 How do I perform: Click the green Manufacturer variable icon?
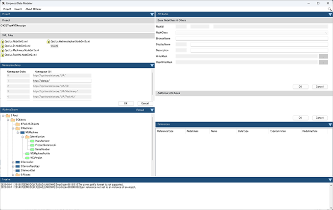[32, 141]
